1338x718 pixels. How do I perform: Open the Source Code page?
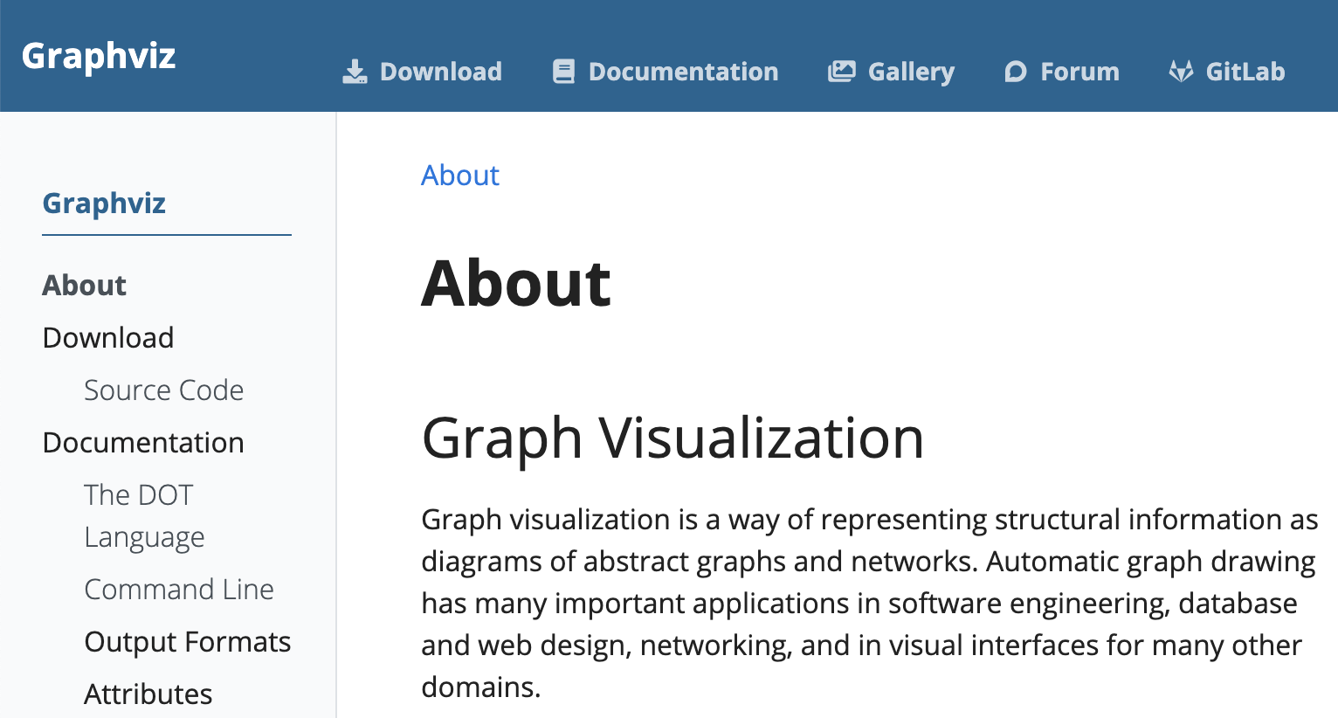point(163,390)
